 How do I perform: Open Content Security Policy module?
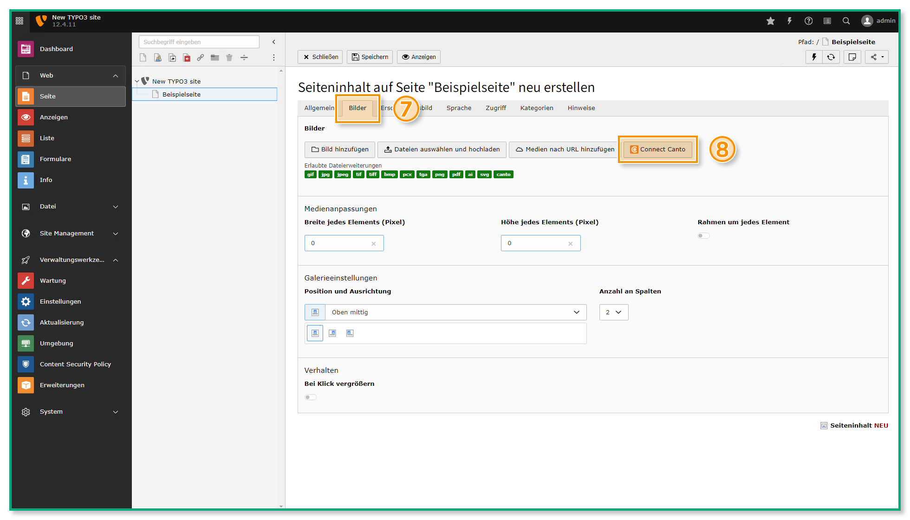pyautogui.click(x=71, y=364)
